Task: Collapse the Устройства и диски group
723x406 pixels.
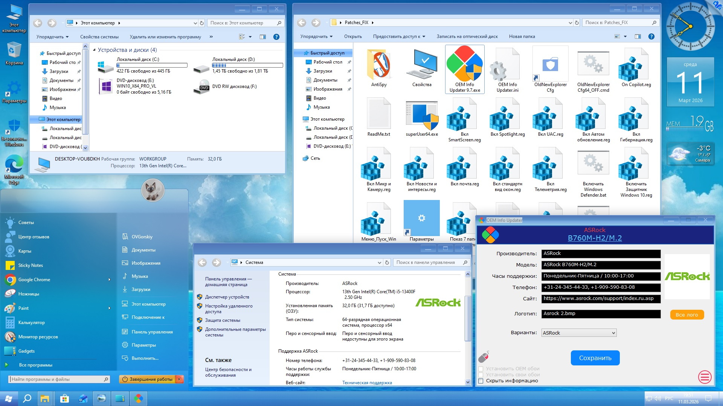Action: (x=94, y=50)
